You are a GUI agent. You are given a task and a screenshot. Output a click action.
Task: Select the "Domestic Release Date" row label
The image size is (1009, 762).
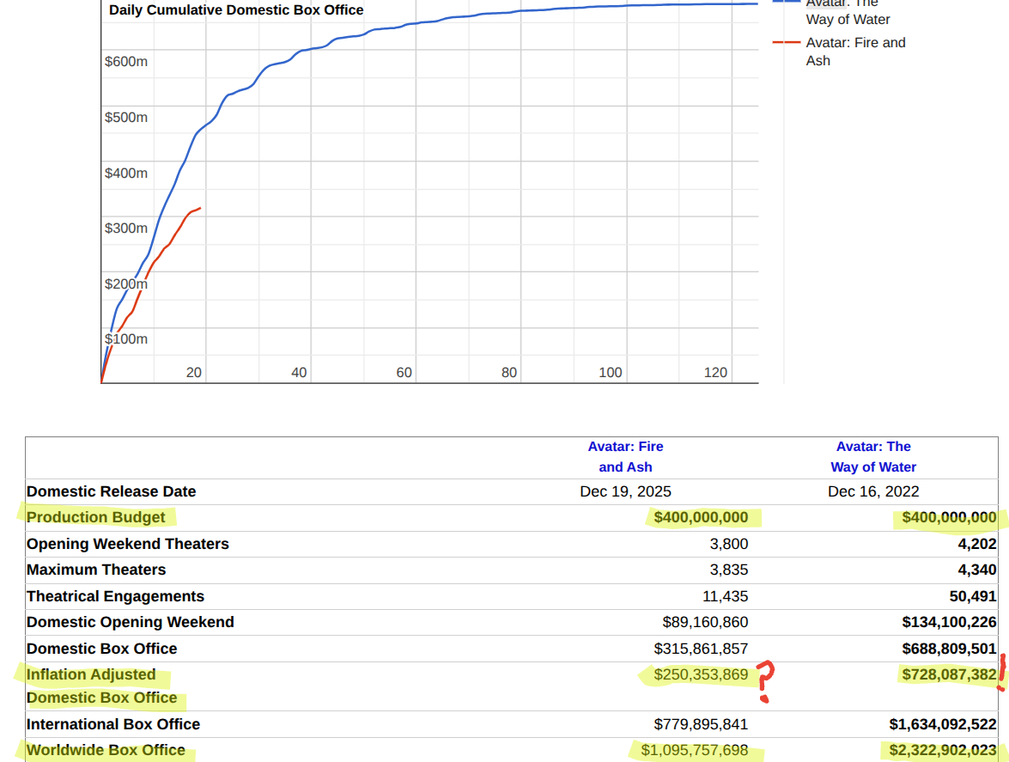click(x=111, y=491)
